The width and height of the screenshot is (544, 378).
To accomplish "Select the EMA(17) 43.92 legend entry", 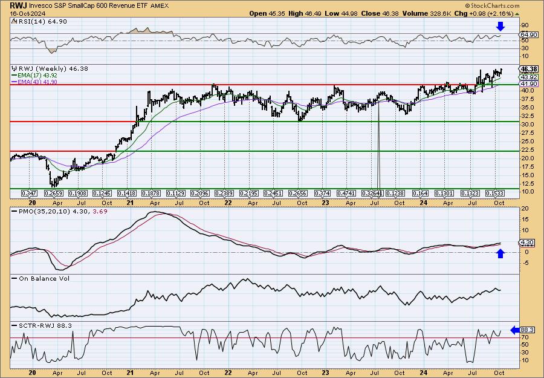I will pyautogui.click(x=34, y=76).
